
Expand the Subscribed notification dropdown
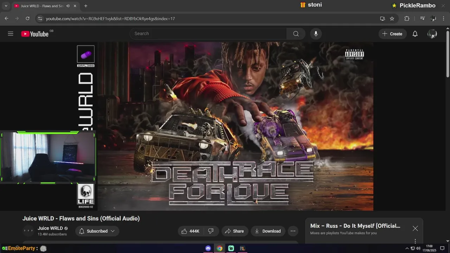click(112, 231)
